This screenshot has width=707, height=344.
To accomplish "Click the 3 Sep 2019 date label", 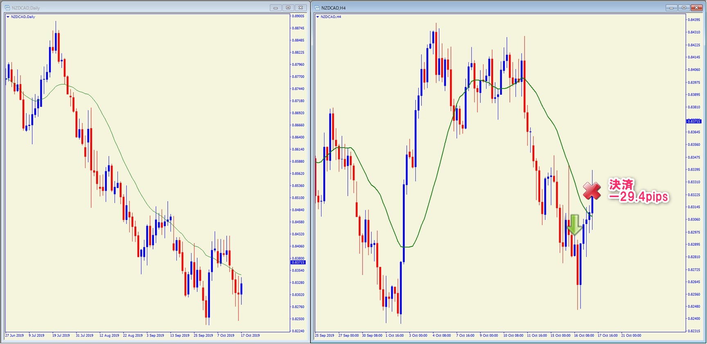I will (155, 335).
